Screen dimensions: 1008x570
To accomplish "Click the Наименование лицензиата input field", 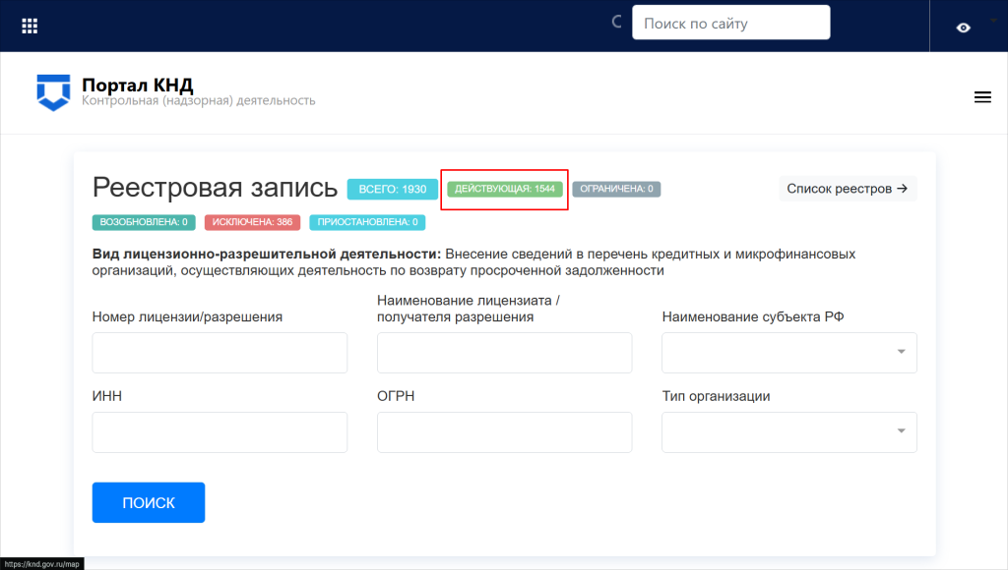I will [504, 353].
